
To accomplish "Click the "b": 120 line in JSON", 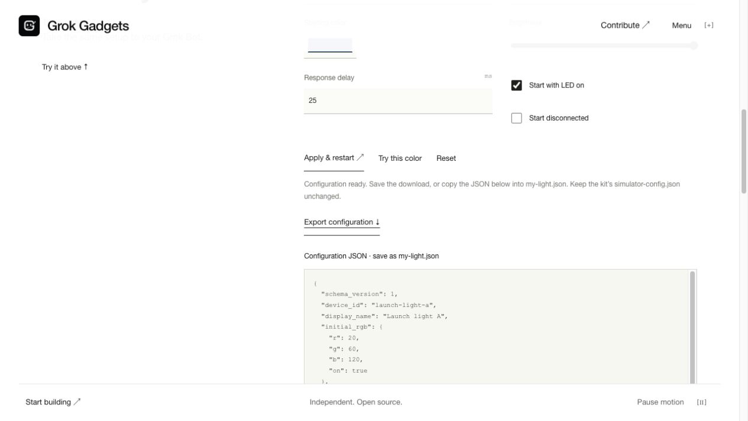I will (345, 360).
